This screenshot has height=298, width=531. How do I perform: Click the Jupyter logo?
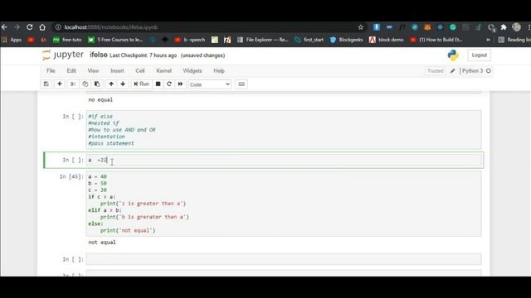pos(63,55)
